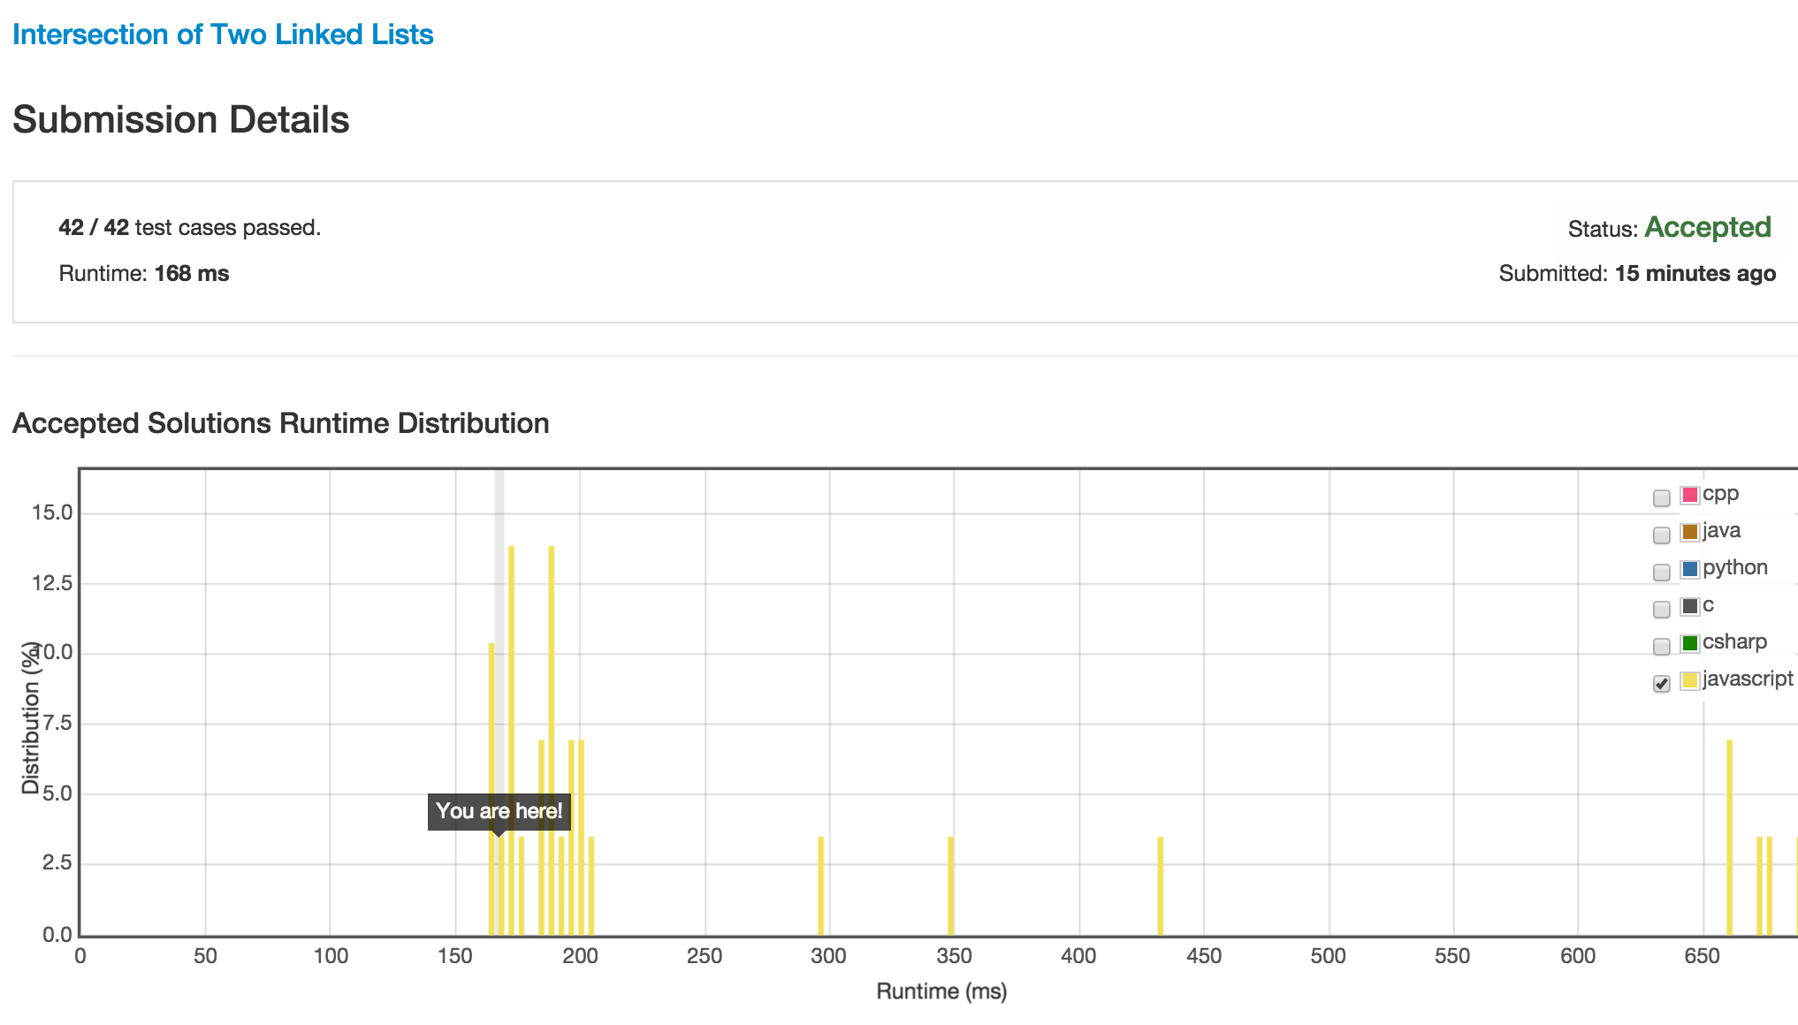Click the dark gray c color swatch
Viewport: 1798px width, 1025px height.
tap(1690, 606)
